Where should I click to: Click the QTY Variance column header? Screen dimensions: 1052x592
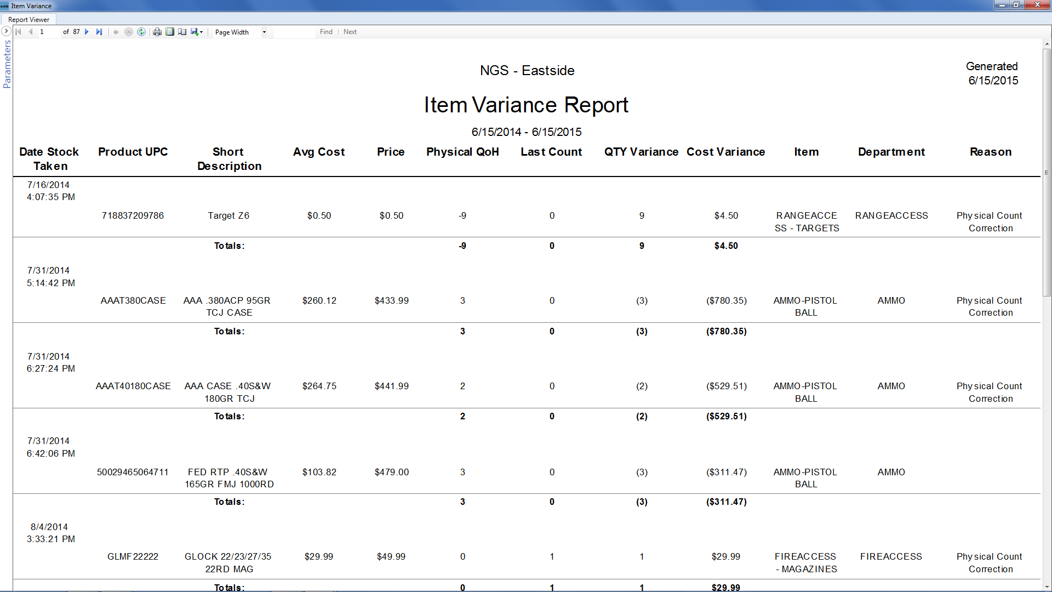click(641, 152)
